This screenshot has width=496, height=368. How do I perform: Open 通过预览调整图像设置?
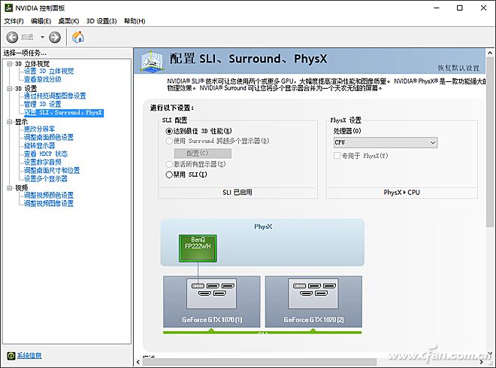55,96
